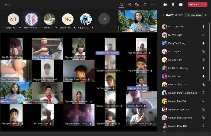The width and height of the screenshot is (211, 136).
Task: Expand the +25 more participants bubble
Action: tap(104, 19)
